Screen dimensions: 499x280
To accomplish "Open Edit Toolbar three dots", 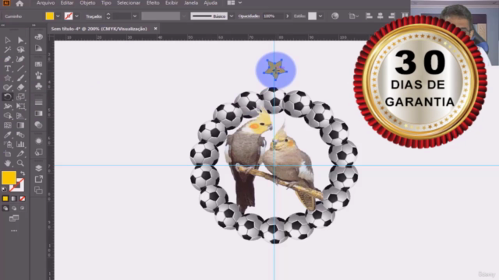I will [14, 231].
